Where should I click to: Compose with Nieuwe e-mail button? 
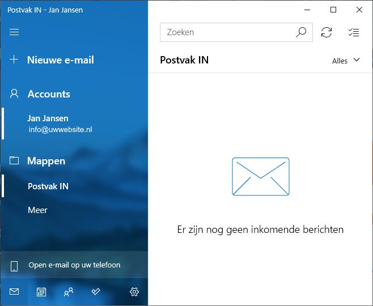click(x=60, y=60)
